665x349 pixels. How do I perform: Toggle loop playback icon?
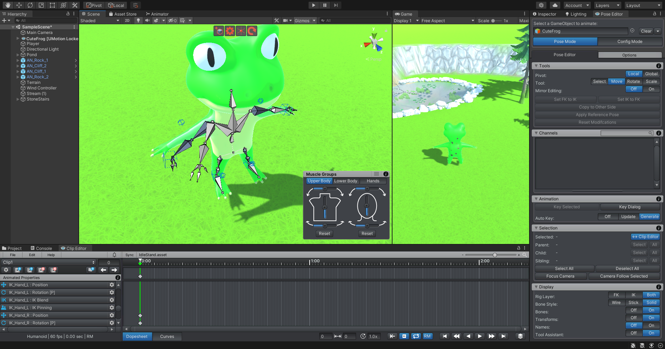pos(416,336)
